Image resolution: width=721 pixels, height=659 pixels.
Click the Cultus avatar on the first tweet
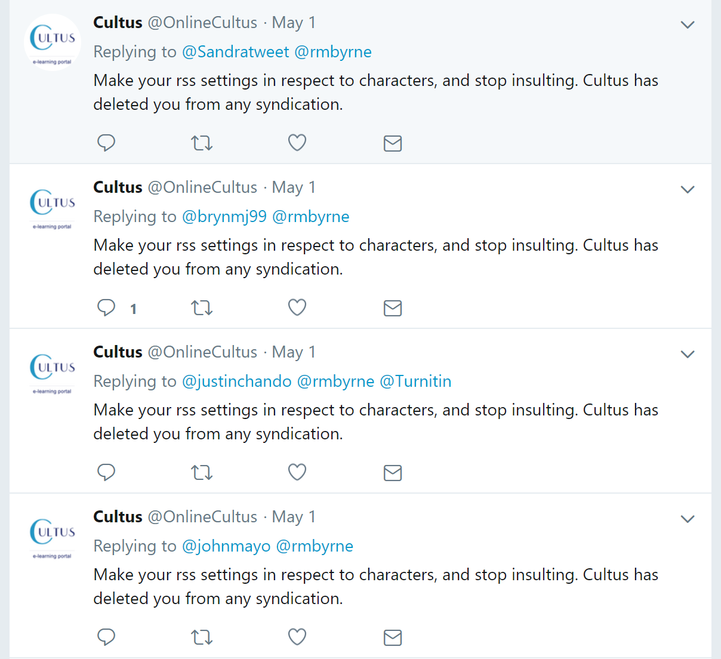pyautogui.click(x=53, y=42)
